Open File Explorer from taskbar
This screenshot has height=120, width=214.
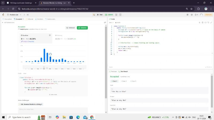pos(64,117)
